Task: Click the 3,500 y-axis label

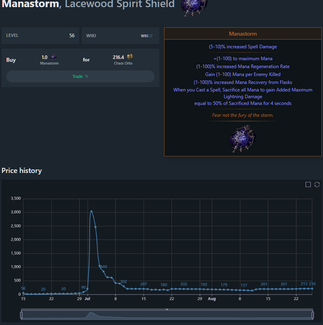Action: coord(16,198)
